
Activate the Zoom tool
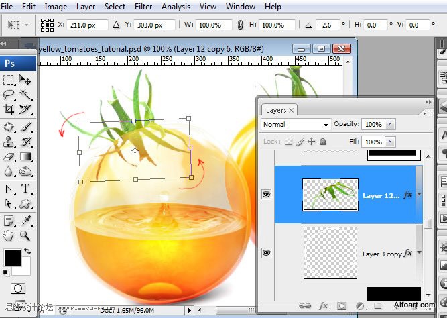tap(25, 235)
